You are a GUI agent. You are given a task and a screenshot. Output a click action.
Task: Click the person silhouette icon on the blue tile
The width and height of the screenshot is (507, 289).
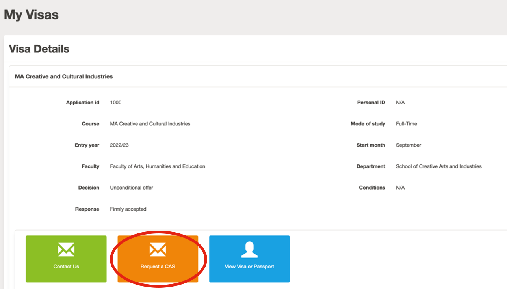[249, 250]
